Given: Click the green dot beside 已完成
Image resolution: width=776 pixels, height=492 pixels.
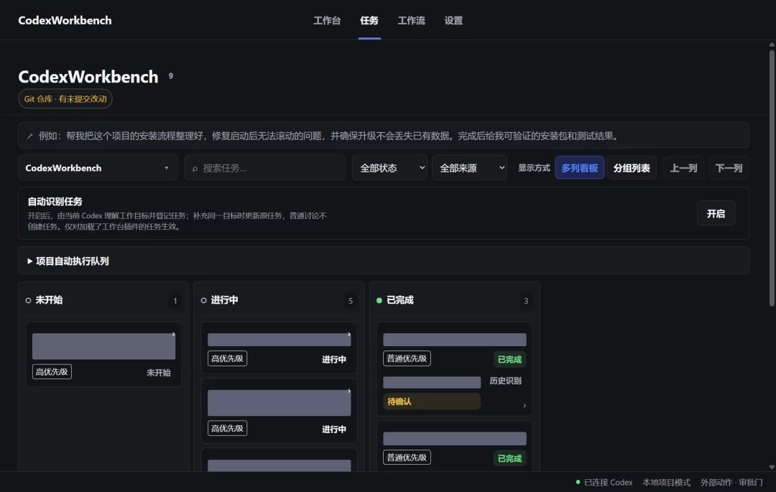Looking at the screenshot, I should pos(379,301).
